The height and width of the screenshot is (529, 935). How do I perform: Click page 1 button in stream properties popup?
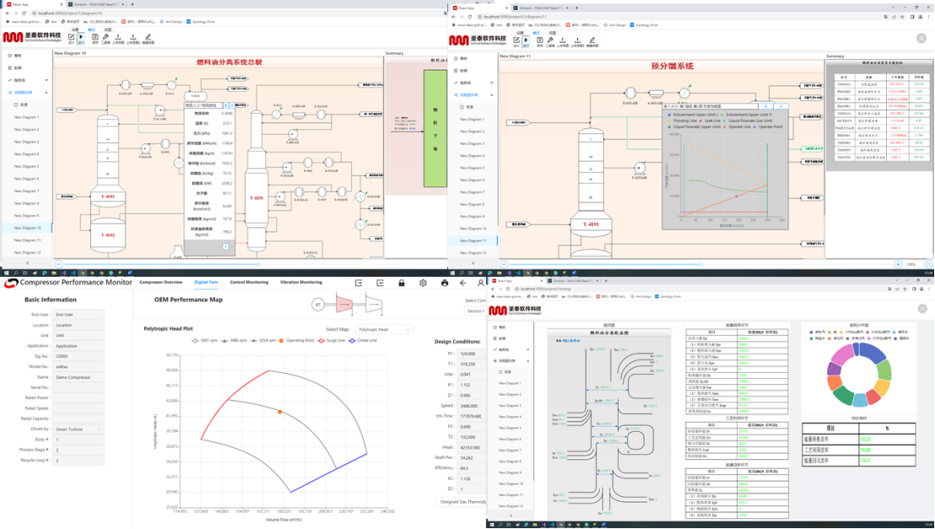225,246
